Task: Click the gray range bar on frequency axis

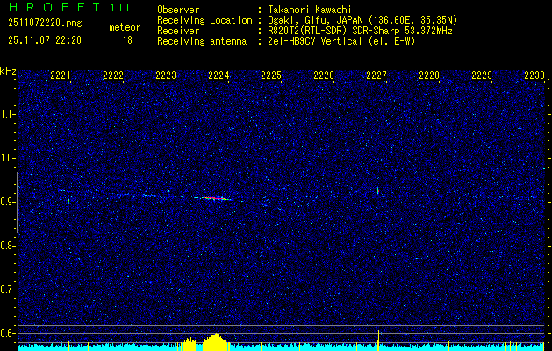Action: click(17, 203)
